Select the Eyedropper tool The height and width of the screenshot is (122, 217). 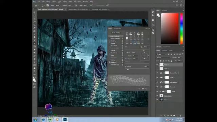click(35, 28)
